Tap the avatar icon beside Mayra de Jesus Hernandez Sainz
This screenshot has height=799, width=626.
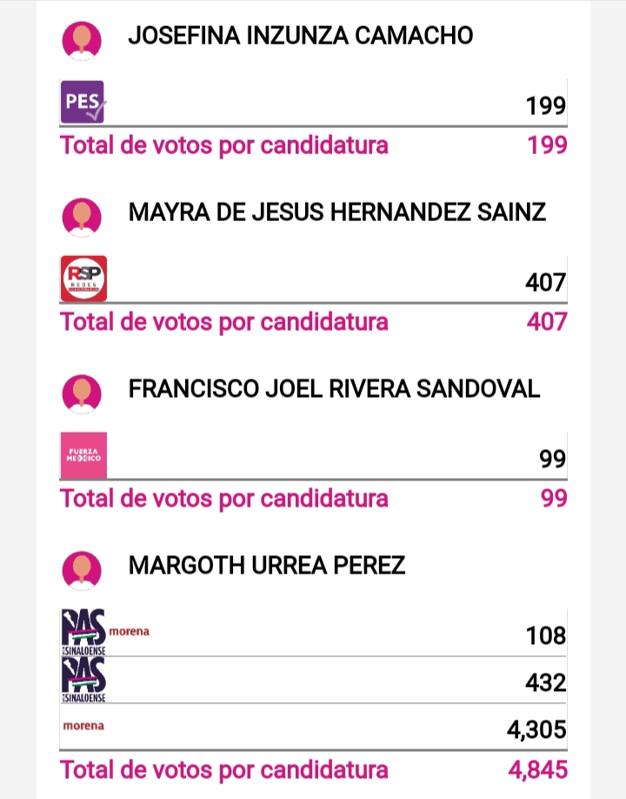[x=83, y=216]
